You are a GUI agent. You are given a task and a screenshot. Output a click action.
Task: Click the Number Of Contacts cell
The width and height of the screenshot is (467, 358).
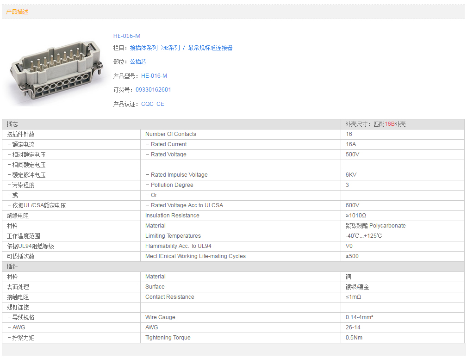[171, 134]
